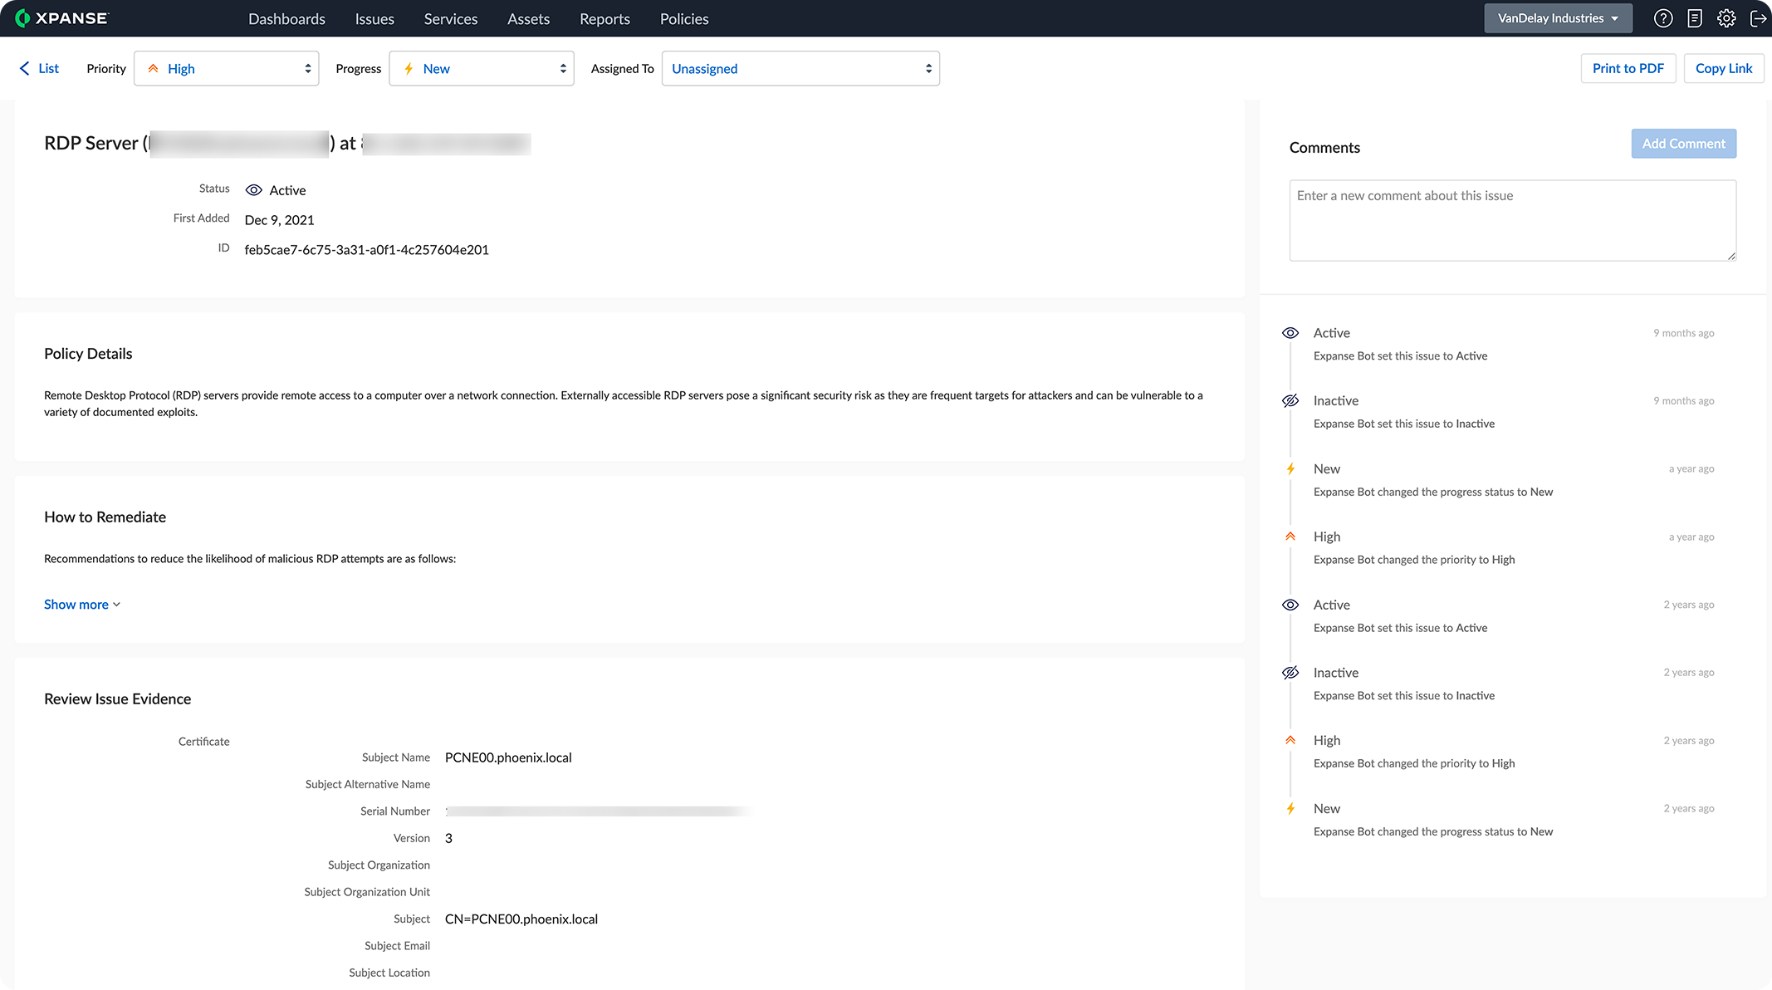Click the lightning bolt icon in Progress field
The width and height of the screenshot is (1772, 990).
[x=409, y=69]
